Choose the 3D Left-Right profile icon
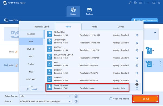Screen dimensions: 163x106 point(50,41)
